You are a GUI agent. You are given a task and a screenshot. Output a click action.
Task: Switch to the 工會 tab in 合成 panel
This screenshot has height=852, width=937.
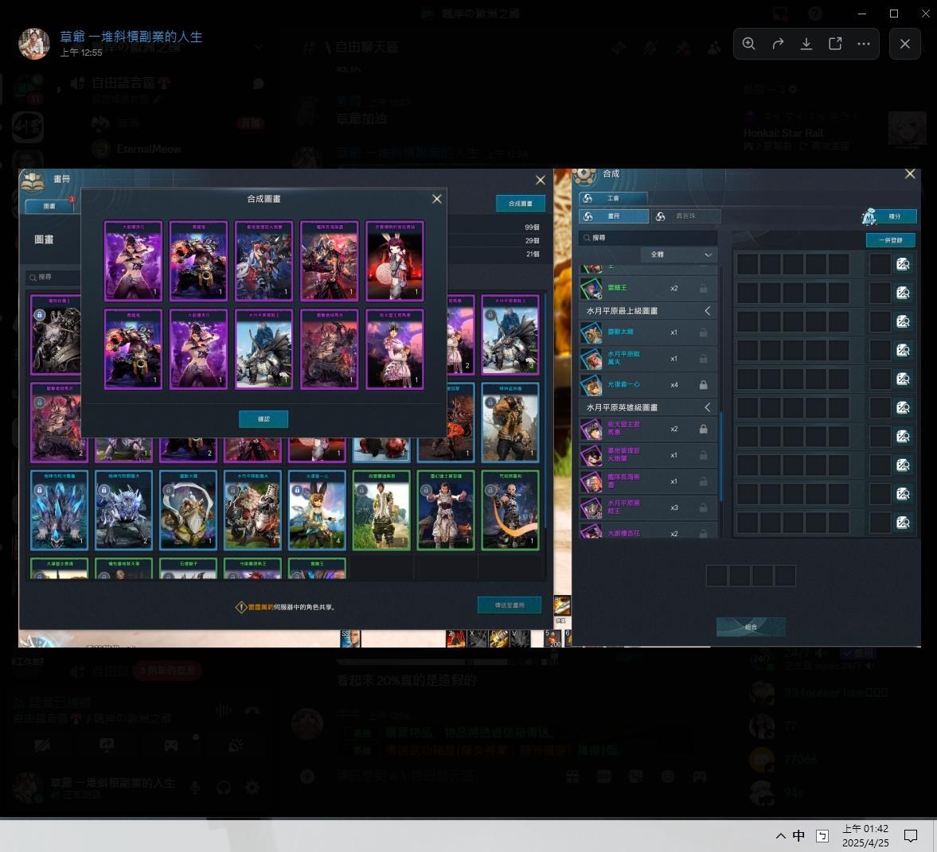coord(613,198)
